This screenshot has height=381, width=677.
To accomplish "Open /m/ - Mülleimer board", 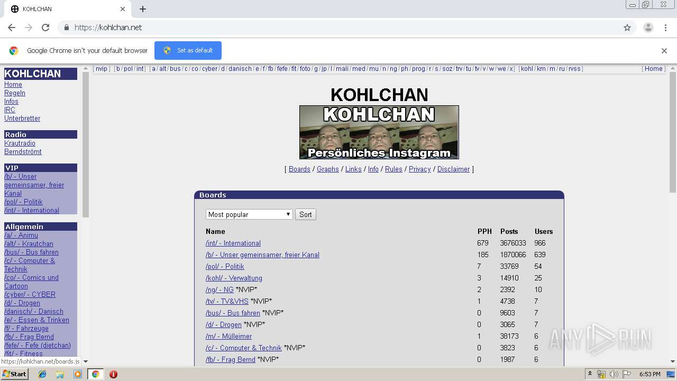I will [x=228, y=337].
